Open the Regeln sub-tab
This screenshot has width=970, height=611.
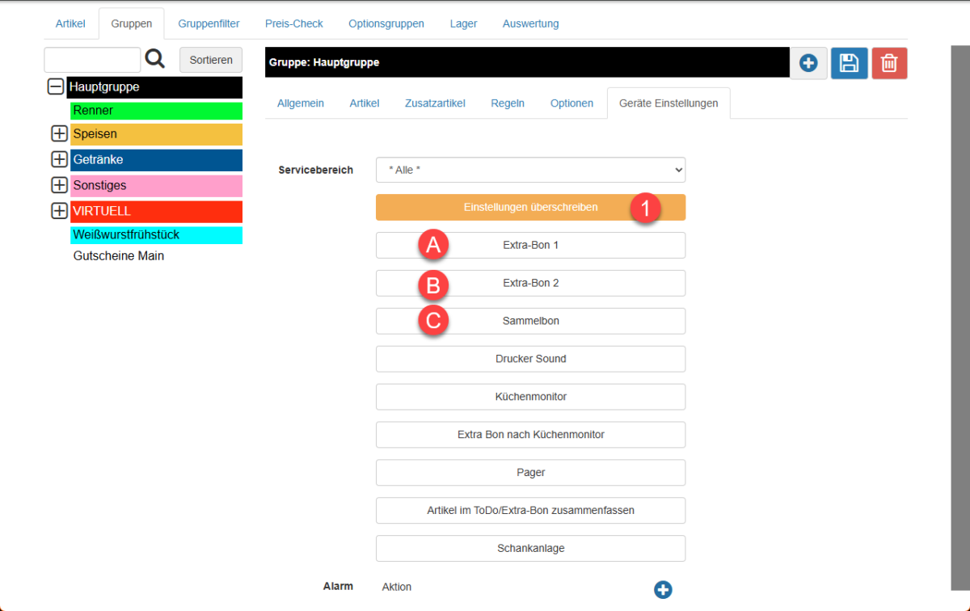(x=508, y=103)
